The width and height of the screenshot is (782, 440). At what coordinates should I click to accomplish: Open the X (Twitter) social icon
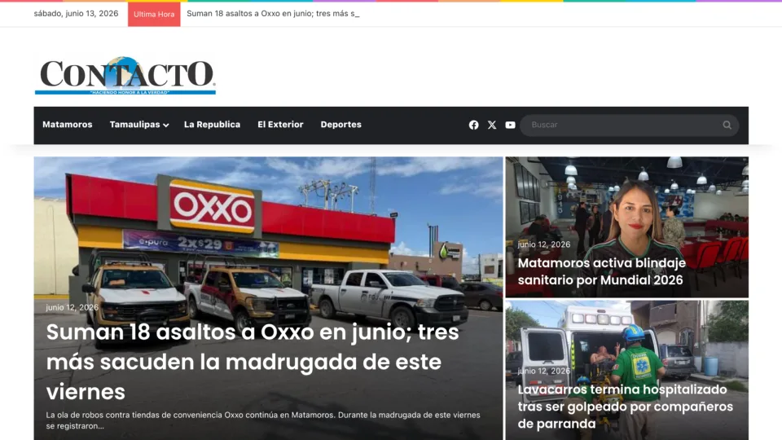pyautogui.click(x=492, y=125)
